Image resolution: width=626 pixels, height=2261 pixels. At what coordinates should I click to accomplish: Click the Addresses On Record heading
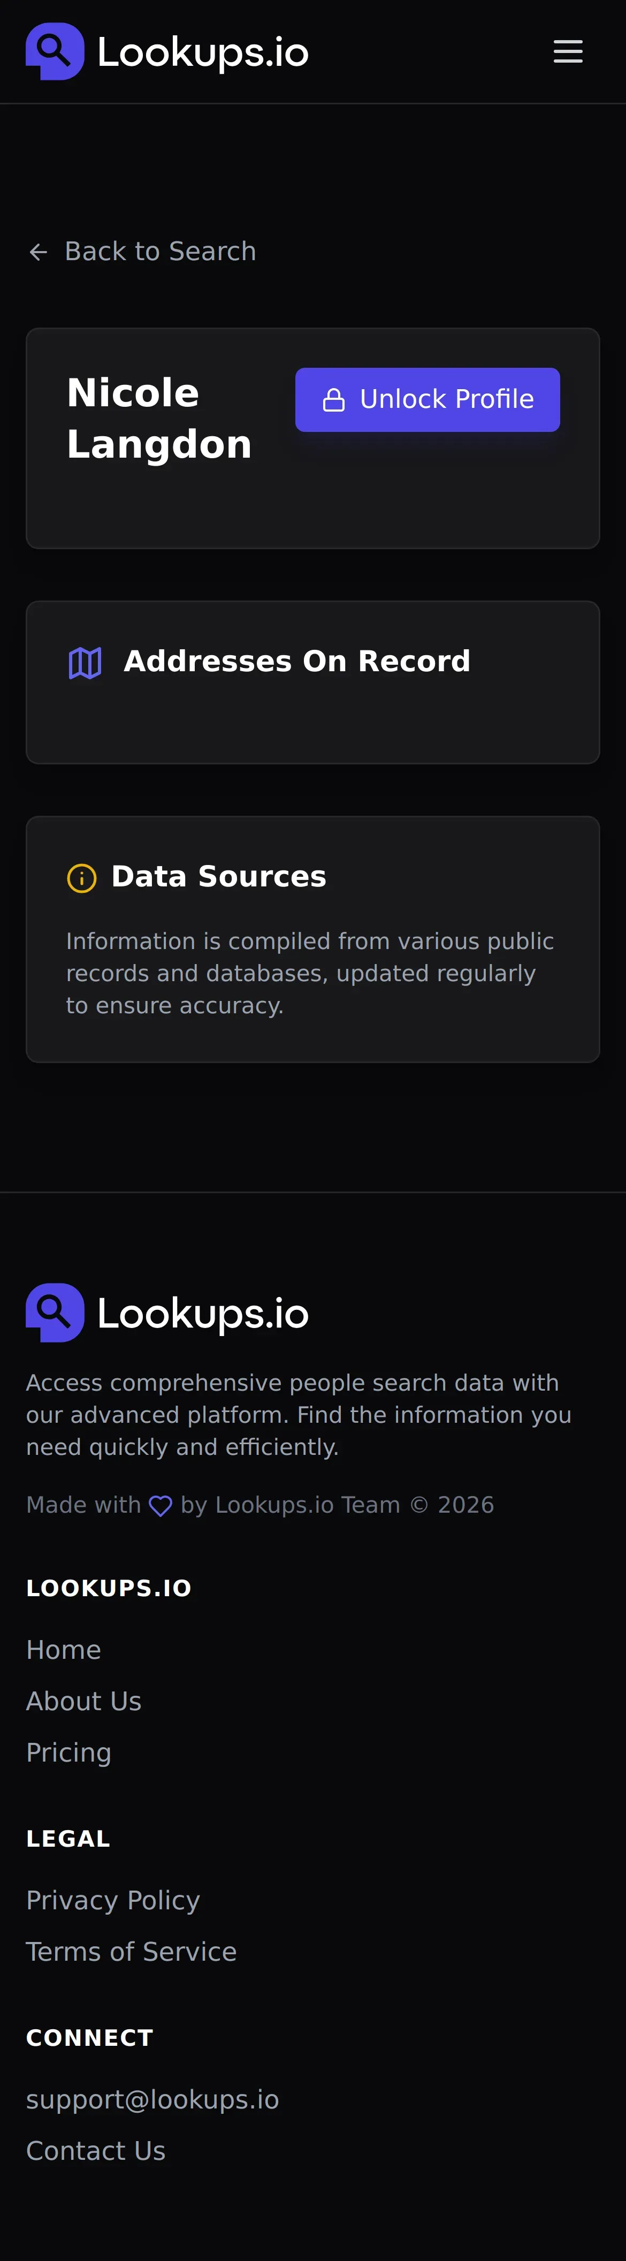pyautogui.click(x=296, y=661)
